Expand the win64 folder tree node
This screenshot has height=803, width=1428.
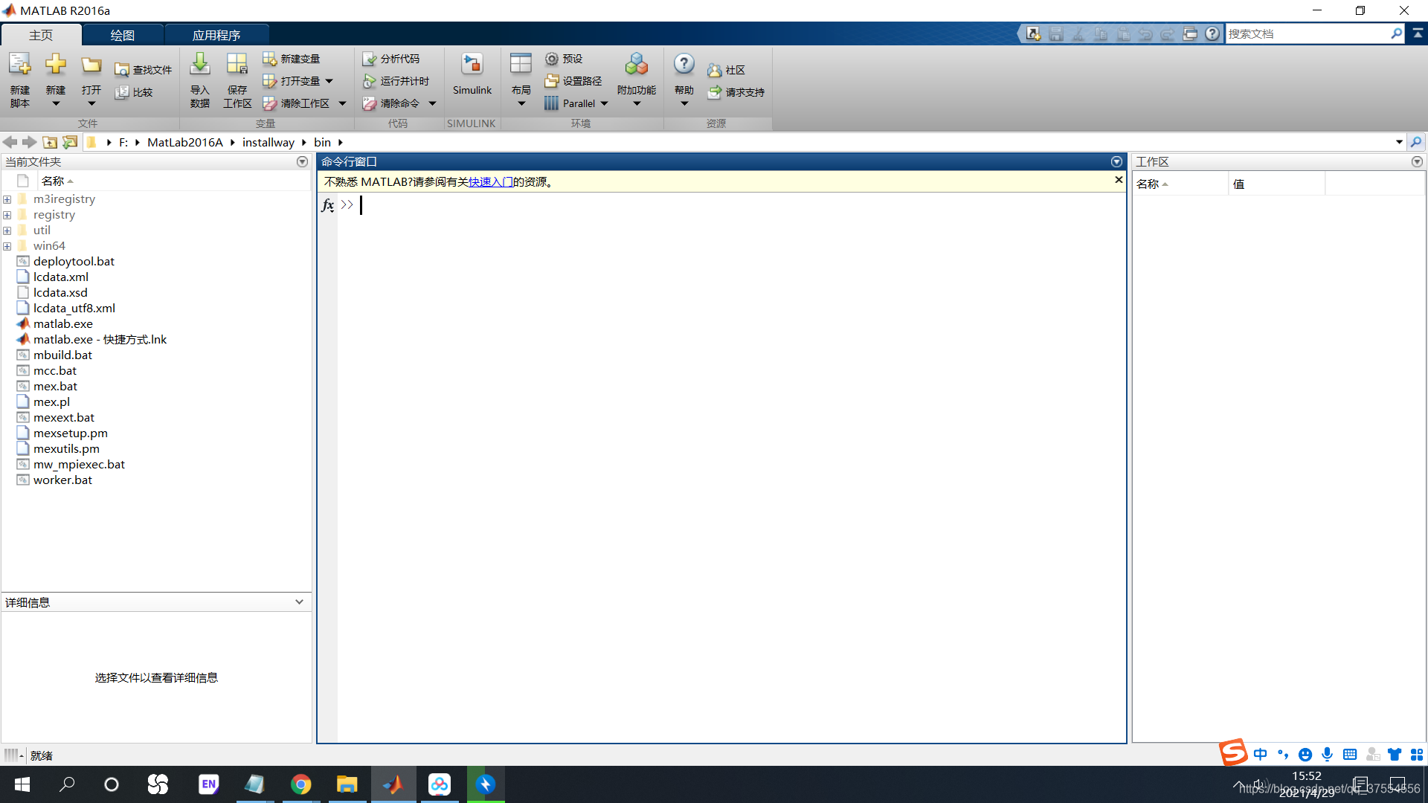[7, 246]
